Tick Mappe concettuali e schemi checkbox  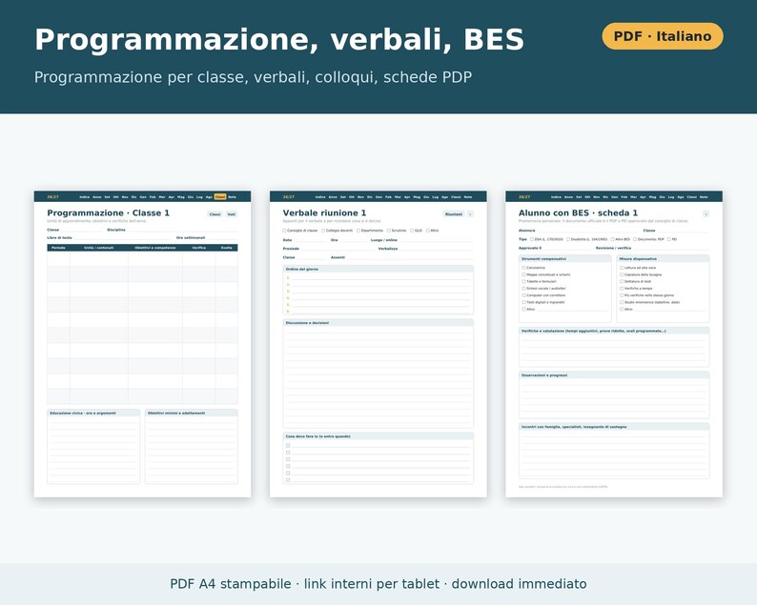(x=523, y=274)
